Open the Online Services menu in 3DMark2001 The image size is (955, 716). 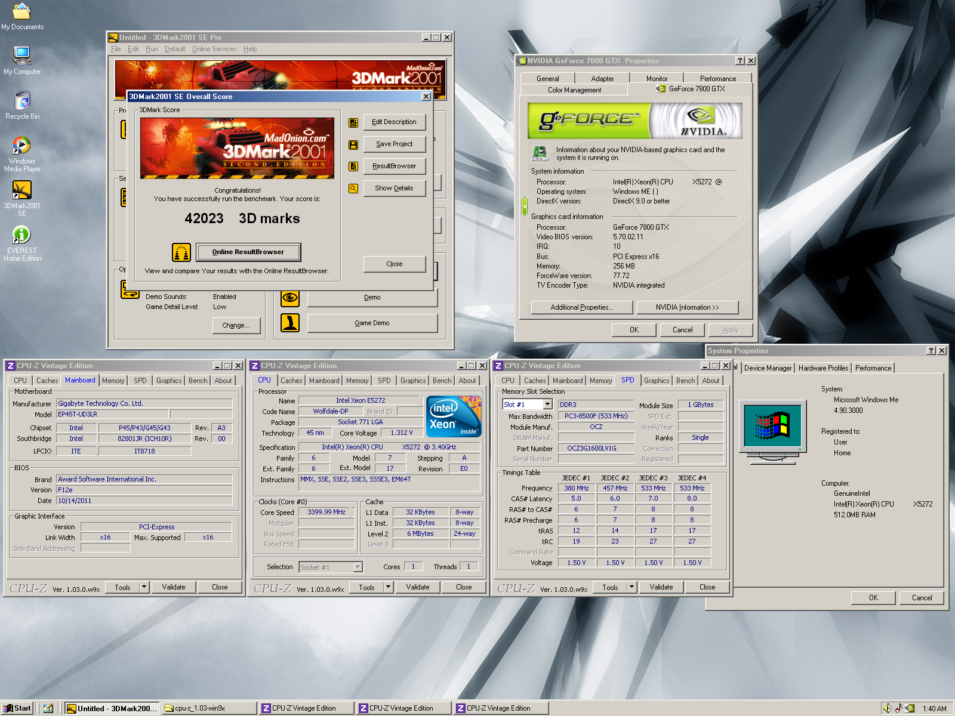(x=214, y=49)
